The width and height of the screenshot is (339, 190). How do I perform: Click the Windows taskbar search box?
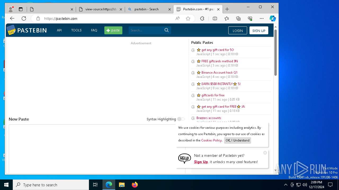[51, 185]
